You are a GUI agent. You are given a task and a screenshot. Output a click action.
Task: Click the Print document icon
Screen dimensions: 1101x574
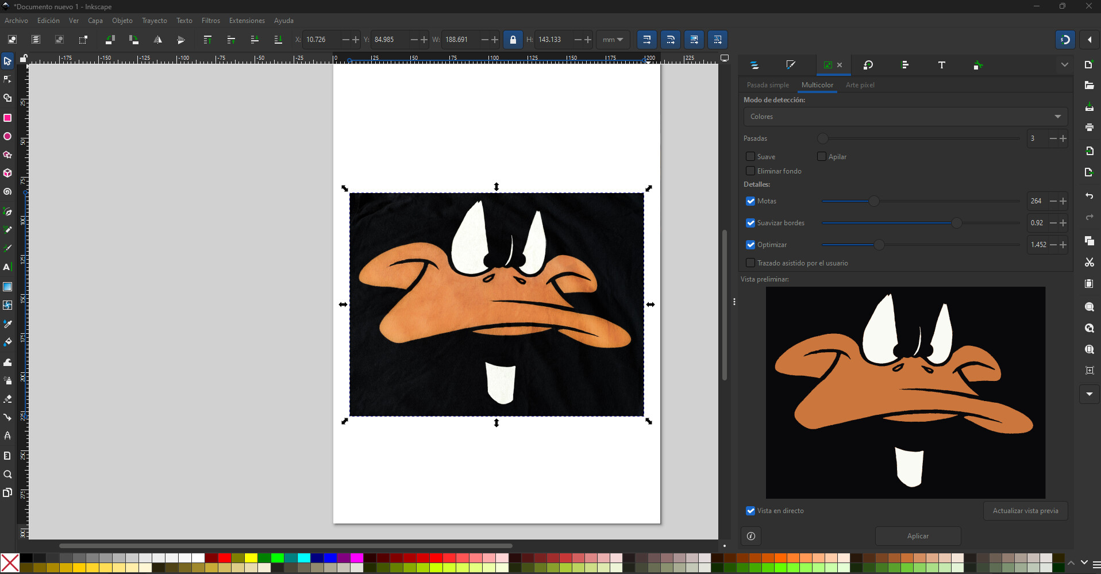(x=1089, y=127)
